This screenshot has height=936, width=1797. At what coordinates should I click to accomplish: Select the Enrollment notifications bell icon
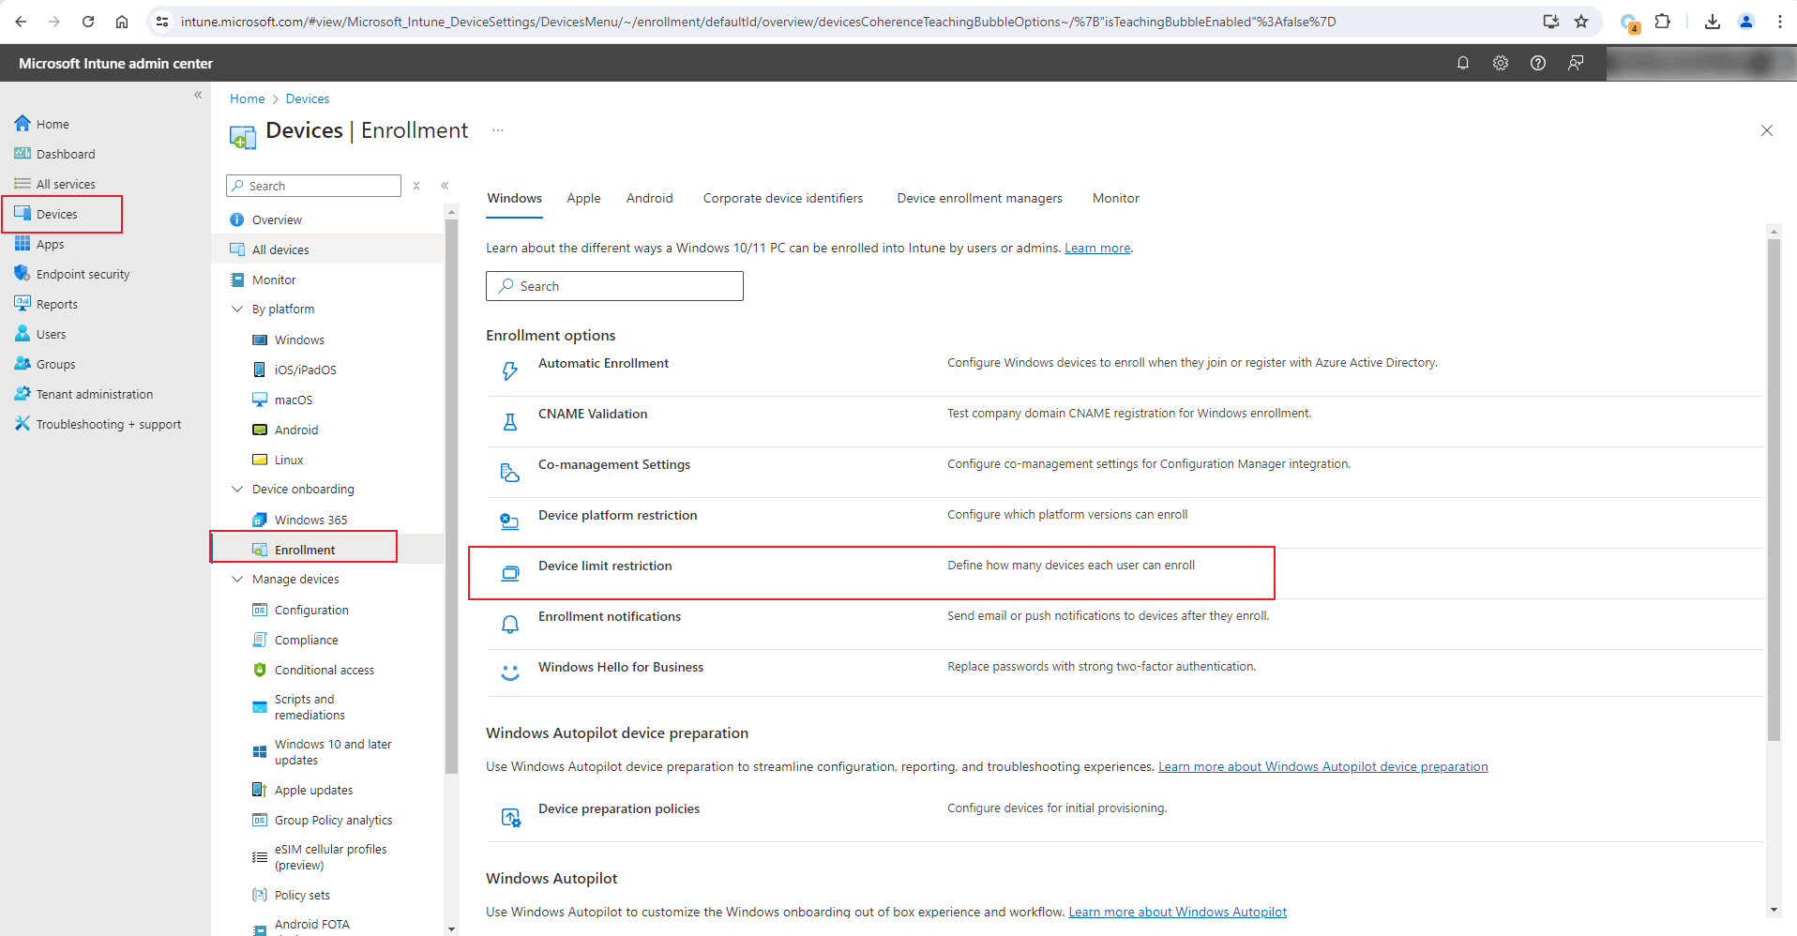[509, 624]
